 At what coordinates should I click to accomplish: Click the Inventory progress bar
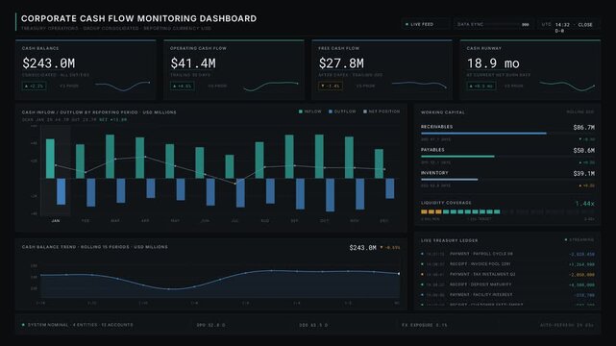(507, 180)
